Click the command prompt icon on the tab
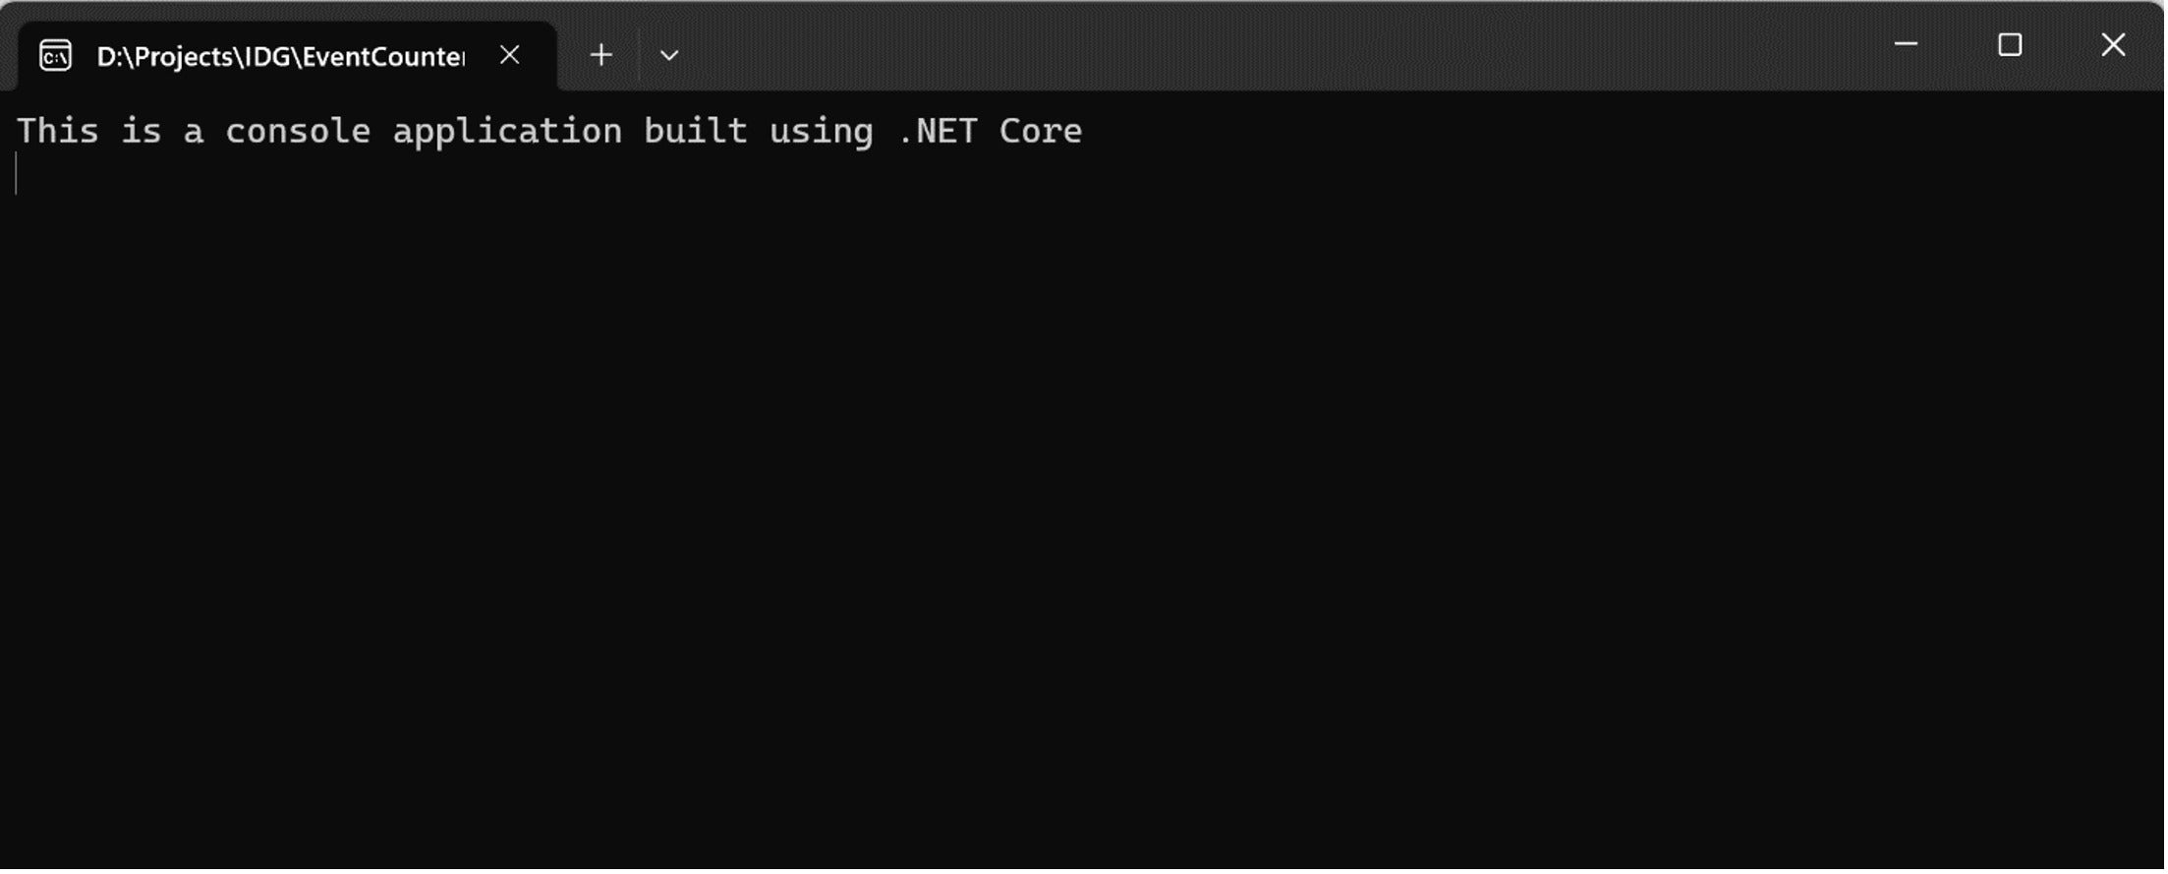This screenshot has width=2168, height=874. tap(55, 56)
